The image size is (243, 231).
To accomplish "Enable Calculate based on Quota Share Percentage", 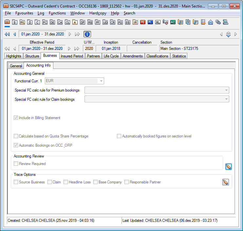I will (x=16, y=136).
